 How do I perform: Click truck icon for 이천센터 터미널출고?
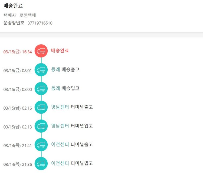point(41,145)
